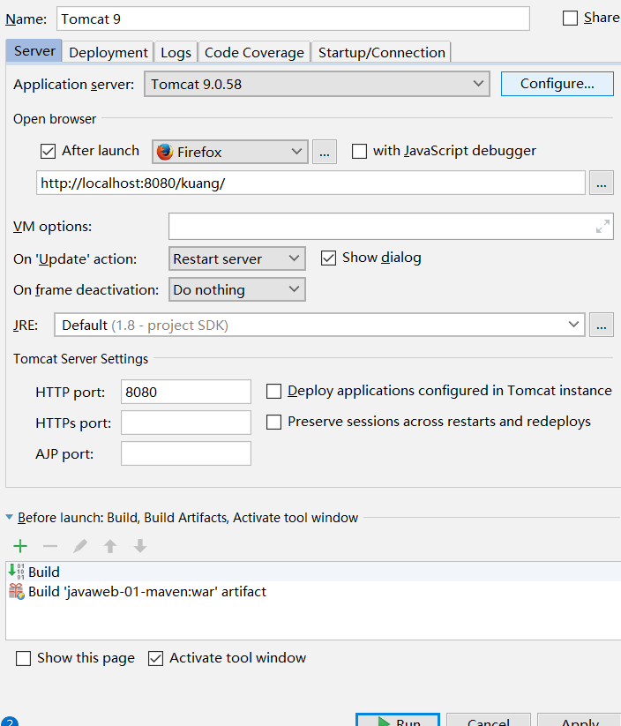Uncheck the After launch checkbox
Image resolution: width=621 pixels, height=726 pixels.
(x=49, y=151)
